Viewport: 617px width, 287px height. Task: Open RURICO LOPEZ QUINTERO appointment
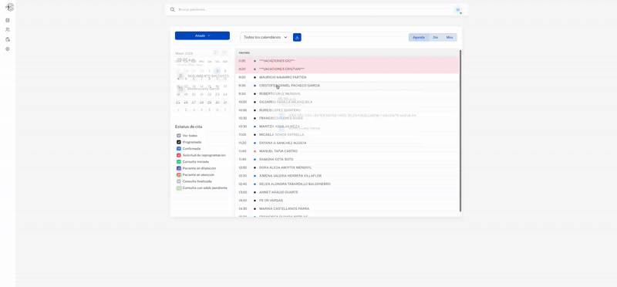pos(347,110)
